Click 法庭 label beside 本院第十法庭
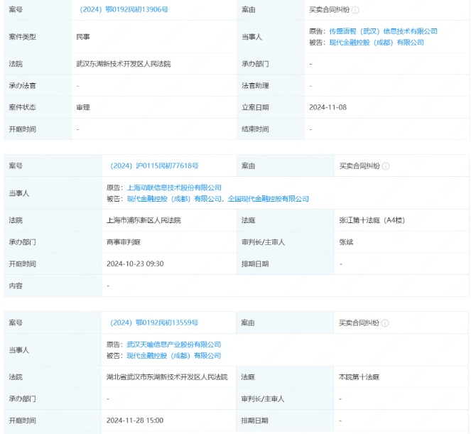Screen dimensions: 471x434 point(248,377)
